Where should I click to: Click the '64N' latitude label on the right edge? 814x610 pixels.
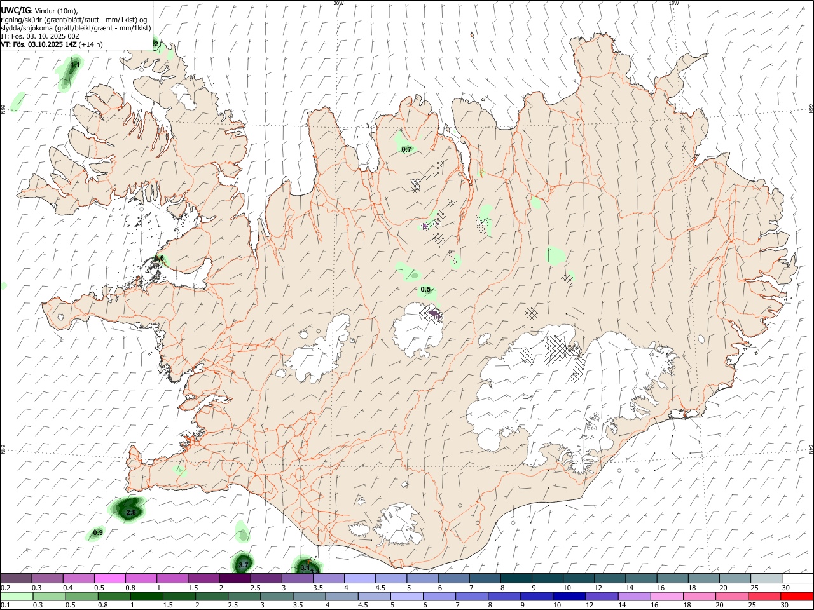[811, 449]
